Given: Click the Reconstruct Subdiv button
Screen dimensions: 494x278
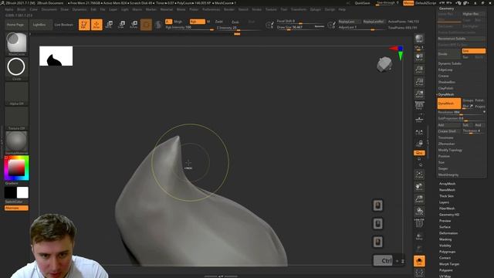Looking at the screenshot, I should [x=462, y=39].
